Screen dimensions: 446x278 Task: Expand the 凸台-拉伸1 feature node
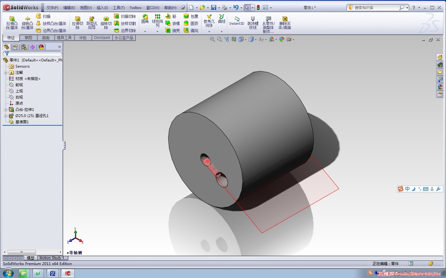pos(6,110)
